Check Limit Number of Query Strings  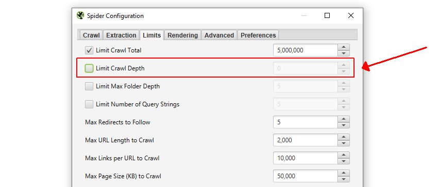[x=89, y=104]
